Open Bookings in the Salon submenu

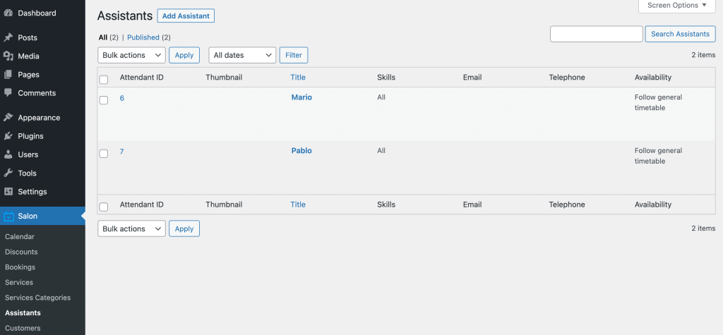(x=20, y=267)
